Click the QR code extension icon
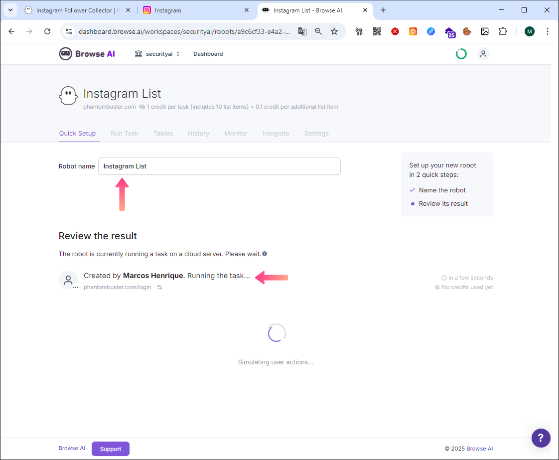The image size is (559, 460). click(x=377, y=31)
